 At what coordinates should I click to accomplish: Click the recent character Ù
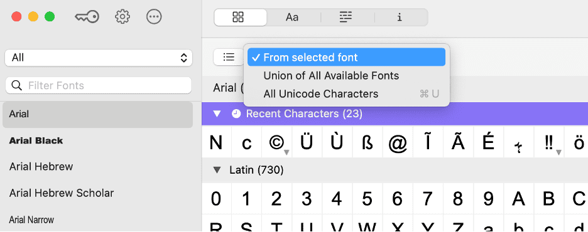click(x=337, y=142)
